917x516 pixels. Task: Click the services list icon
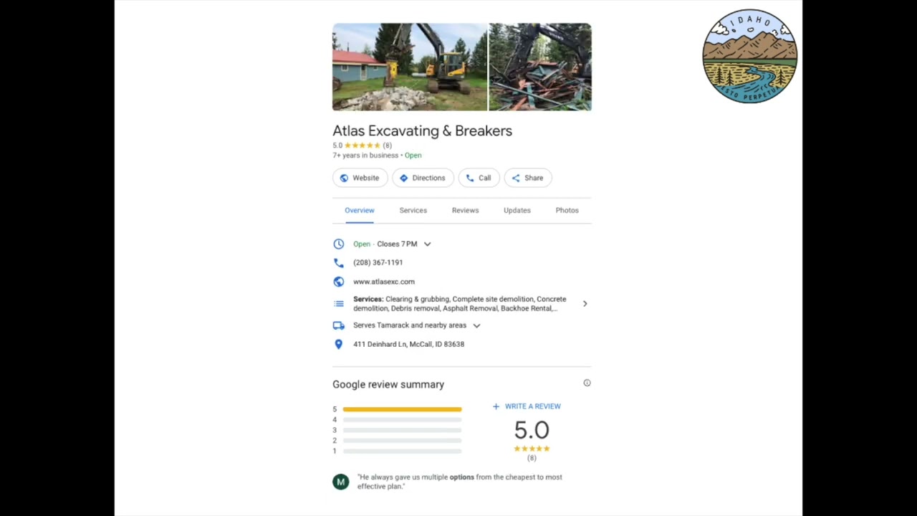click(339, 304)
